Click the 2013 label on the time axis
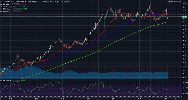The width and height of the screenshot is (188, 100). [x=37, y=99]
